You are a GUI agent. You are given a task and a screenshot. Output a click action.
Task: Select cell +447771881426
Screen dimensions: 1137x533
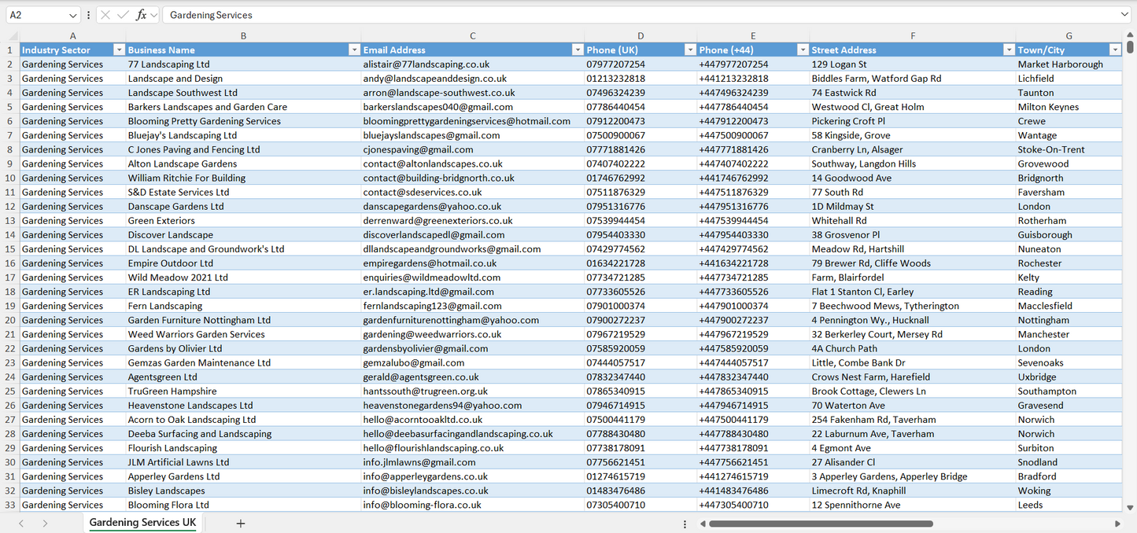click(x=753, y=149)
